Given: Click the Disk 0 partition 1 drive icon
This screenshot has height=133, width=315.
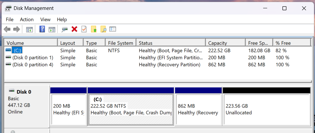Looking at the screenshot, I should point(8,57).
